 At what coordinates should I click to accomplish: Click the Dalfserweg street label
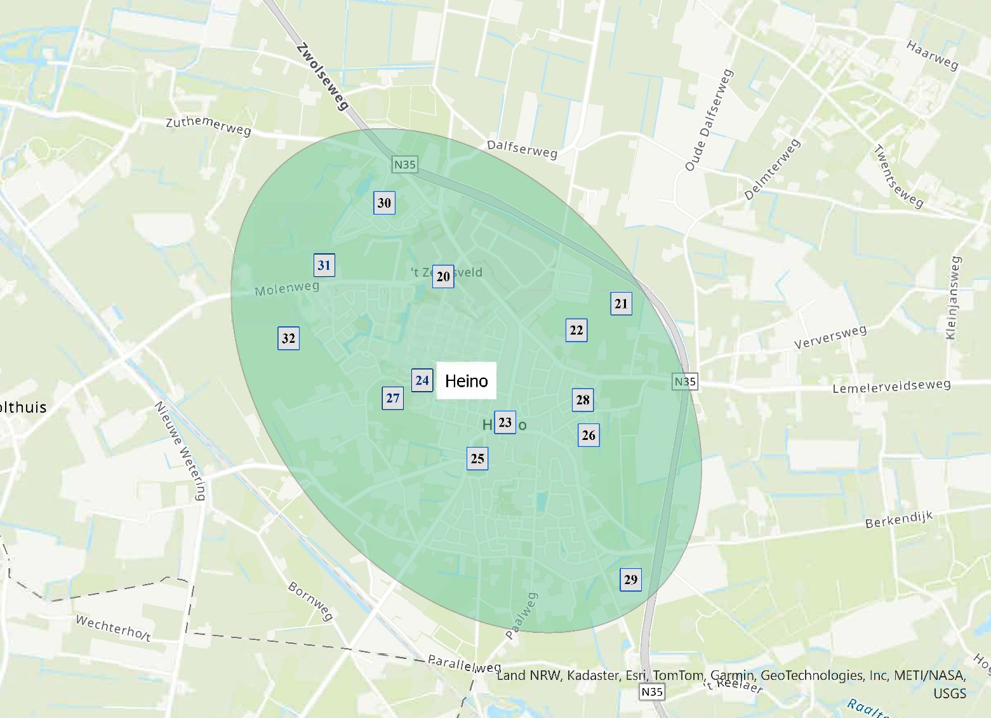tap(521, 150)
